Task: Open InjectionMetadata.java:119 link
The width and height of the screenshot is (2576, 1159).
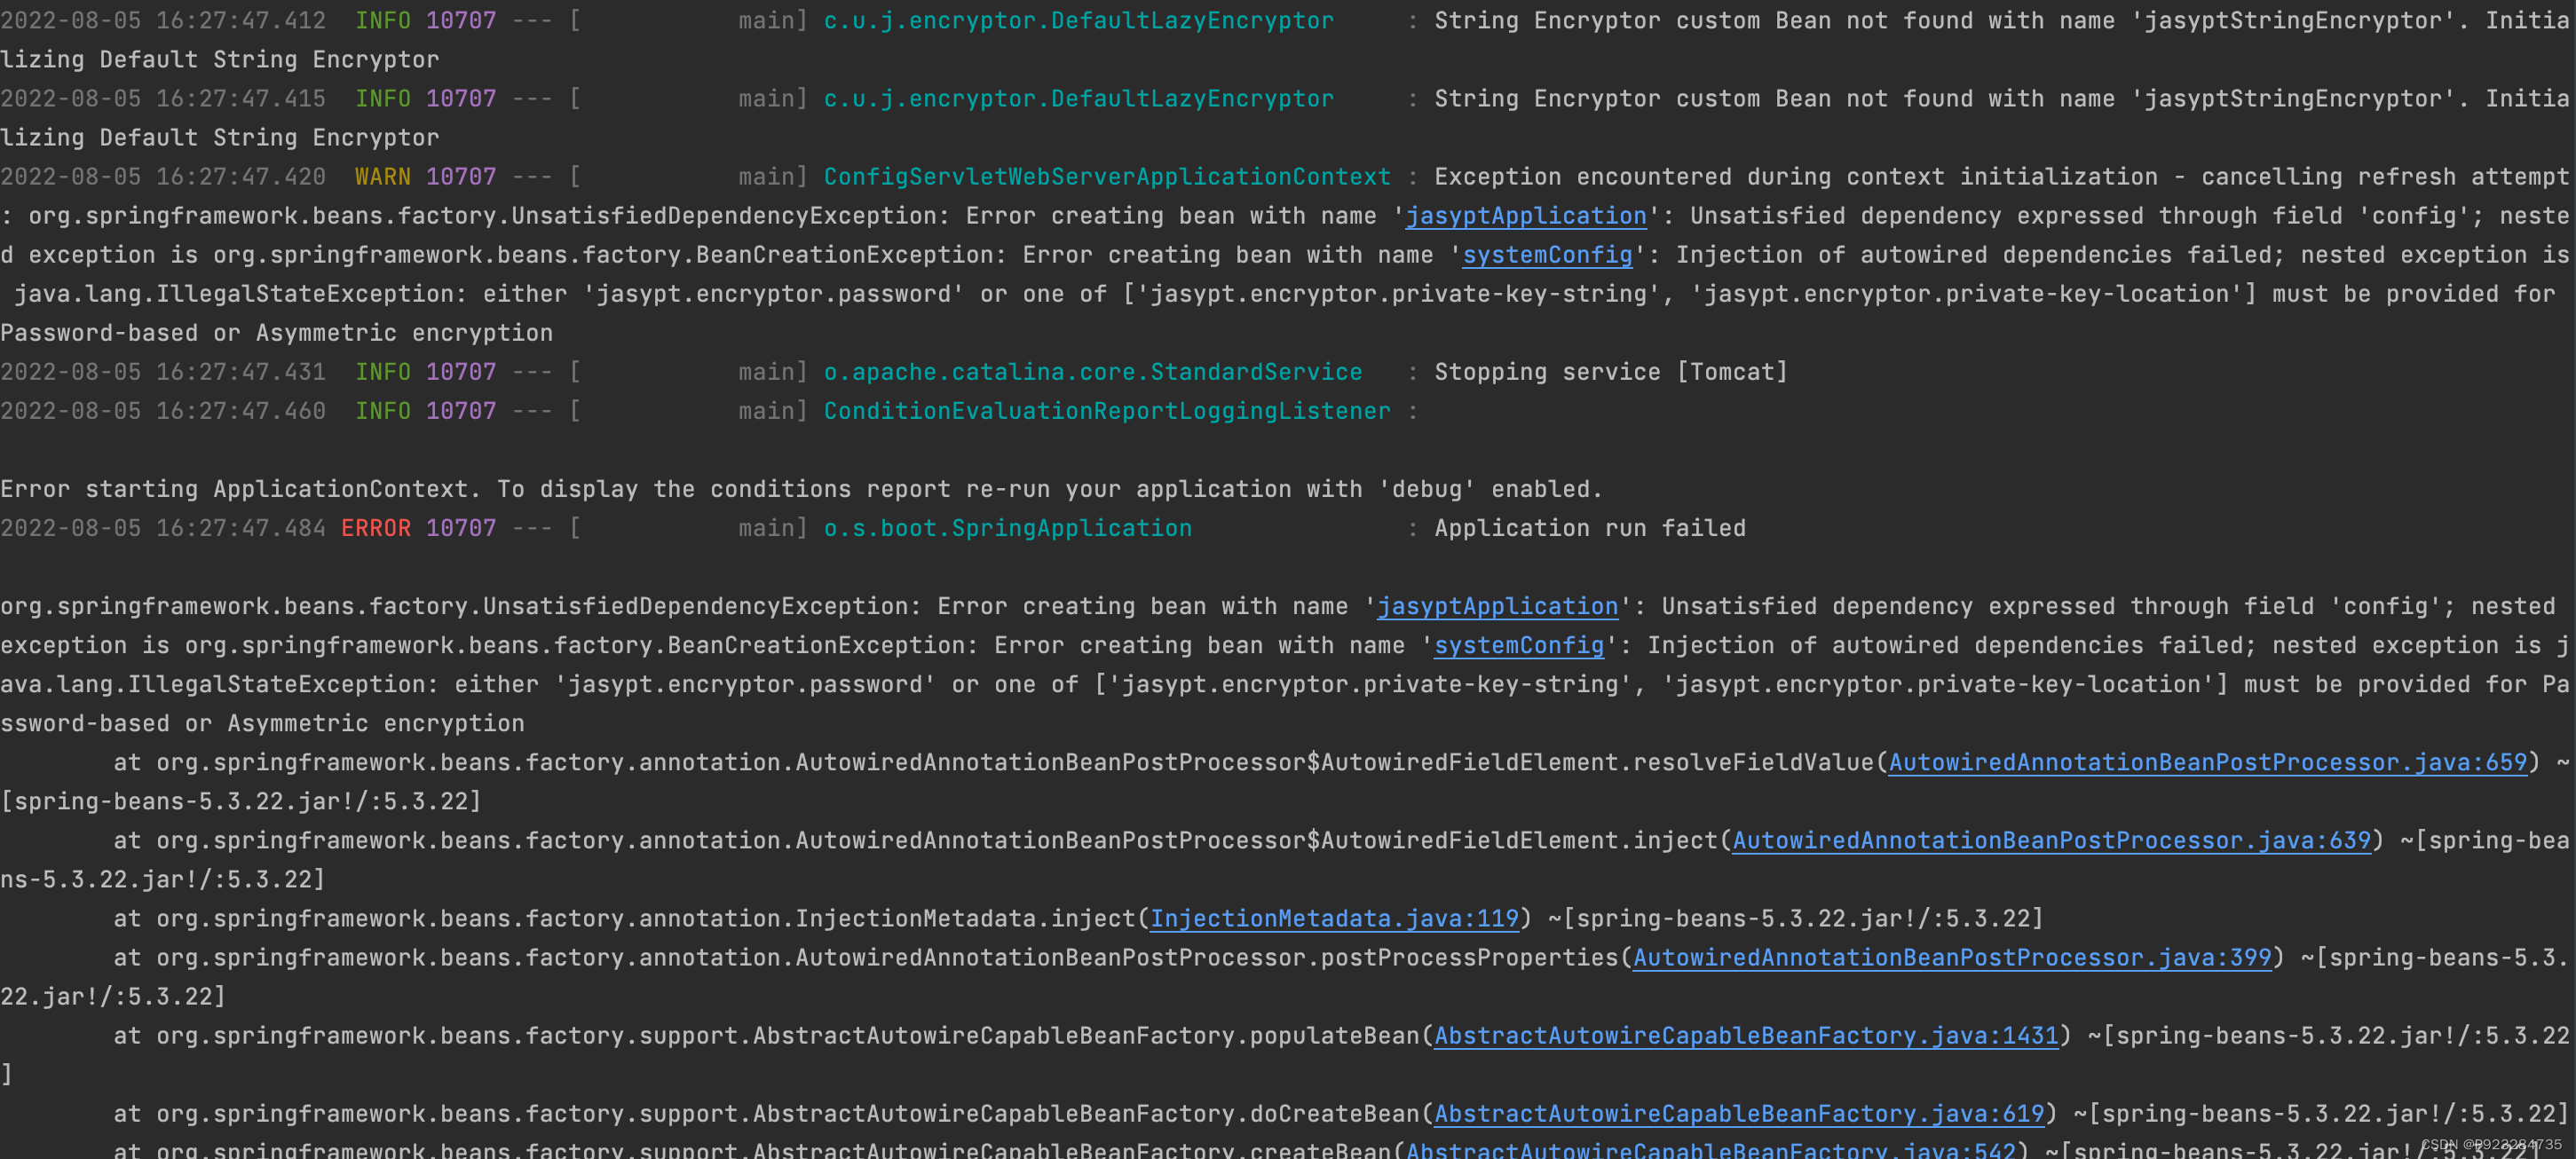Action: tap(1335, 918)
